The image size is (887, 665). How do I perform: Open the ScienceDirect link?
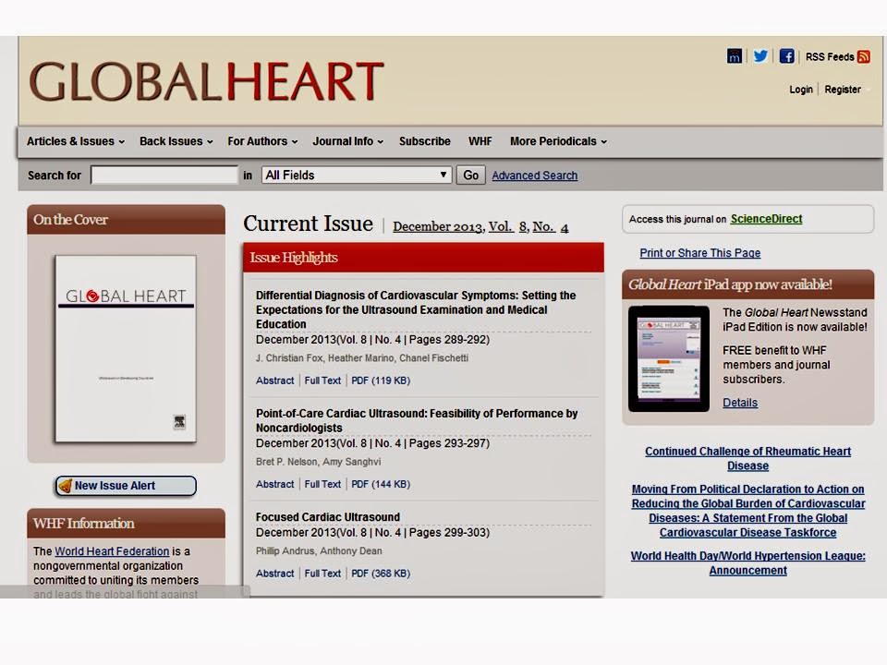[766, 219]
